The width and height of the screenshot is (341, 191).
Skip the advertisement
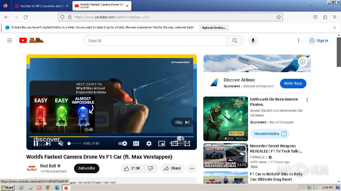(182, 122)
